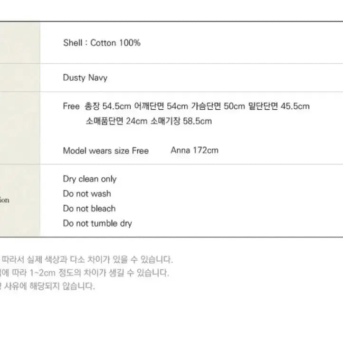This screenshot has width=343, height=343.
Task: Click the 총장 54.5cm measurement
Action: [x=107, y=106]
